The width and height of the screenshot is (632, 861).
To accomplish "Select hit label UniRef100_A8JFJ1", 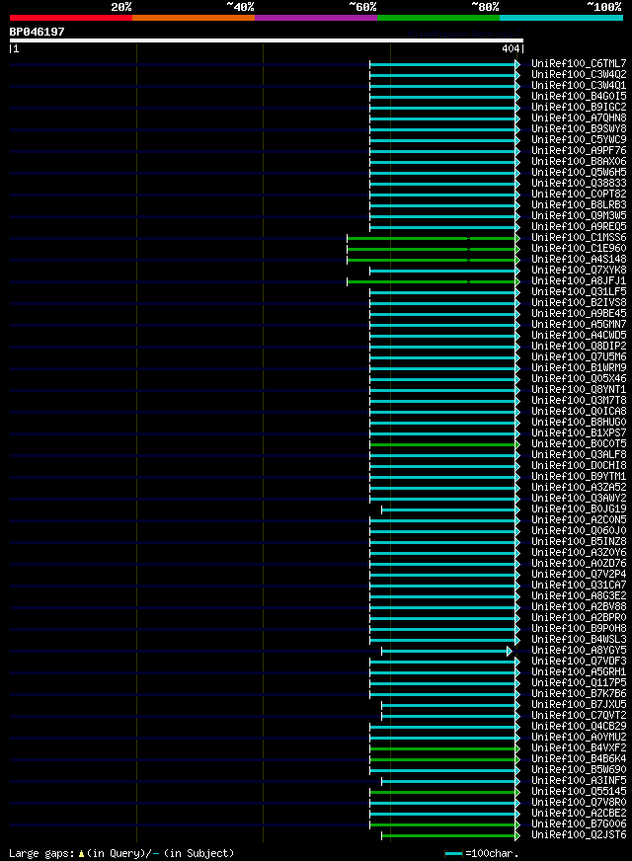I will (x=579, y=281).
